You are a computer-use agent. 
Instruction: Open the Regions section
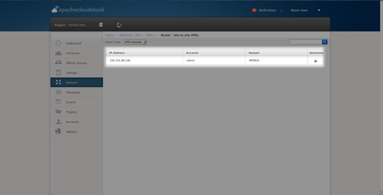pyautogui.click(x=77, y=132)
